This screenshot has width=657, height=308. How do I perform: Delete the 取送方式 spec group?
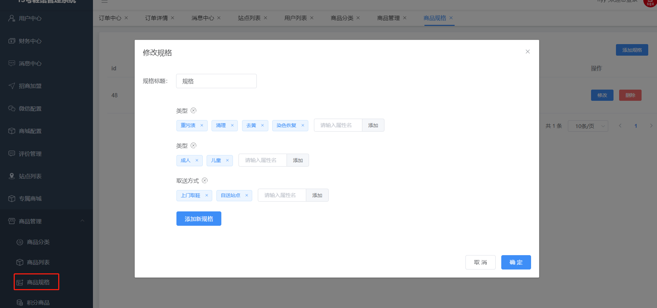(x=205, y=181)
